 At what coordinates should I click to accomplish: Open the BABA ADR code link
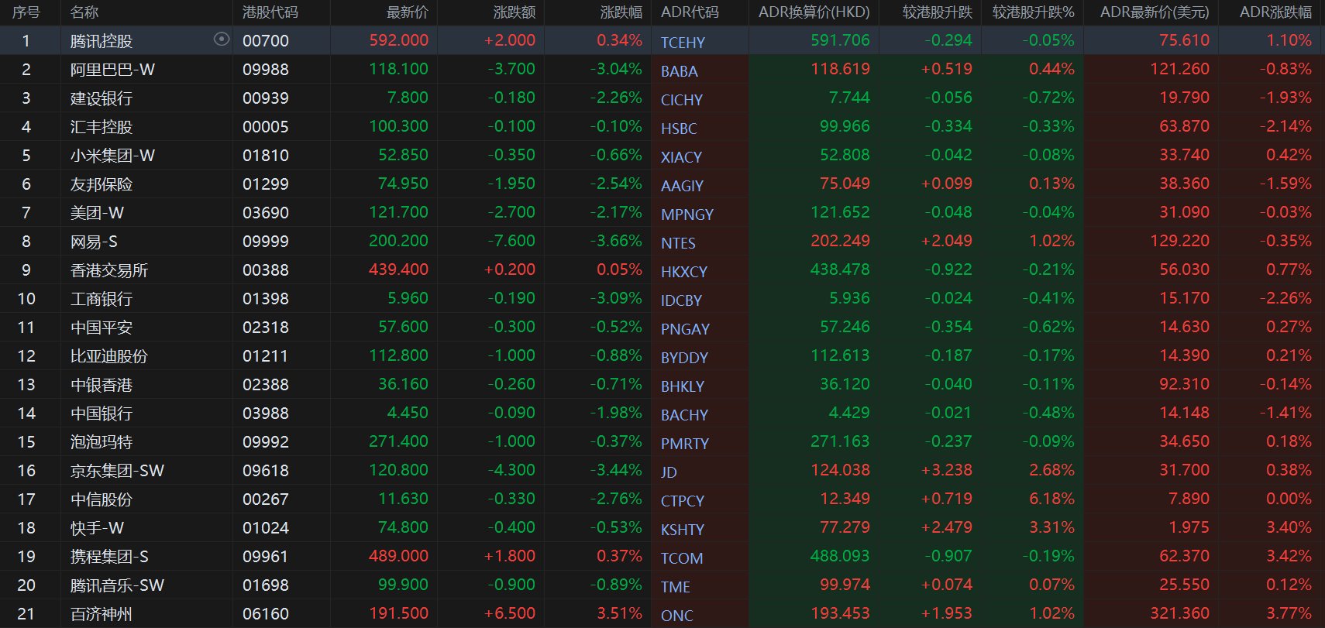(680, 71)
